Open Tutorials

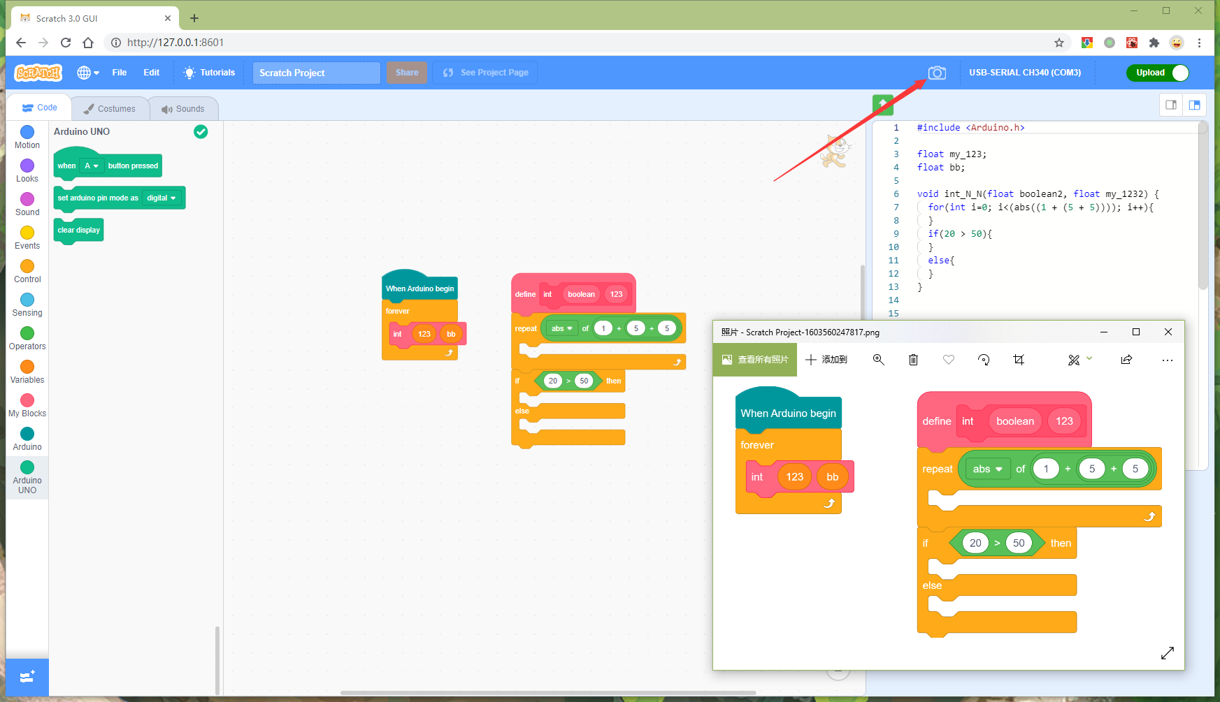[209, 73]
